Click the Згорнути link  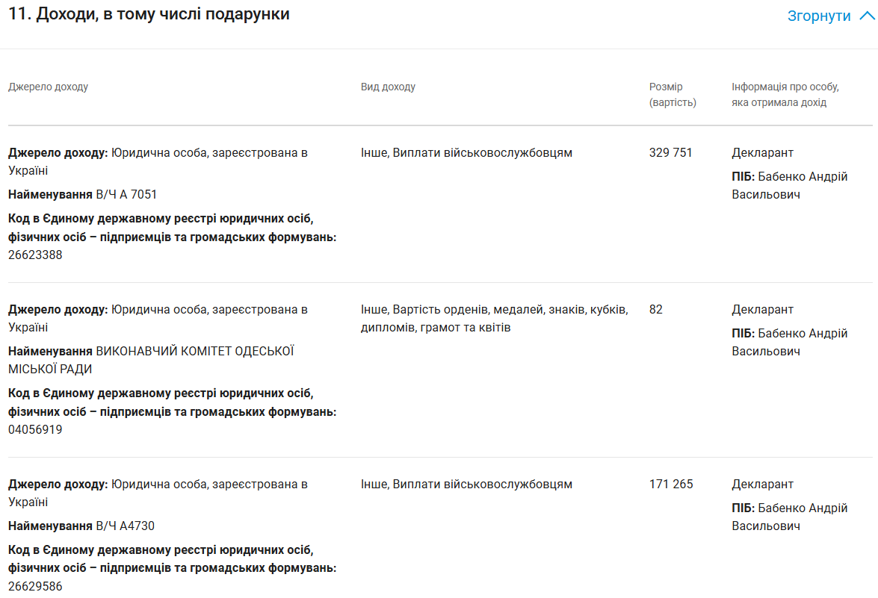819,16
